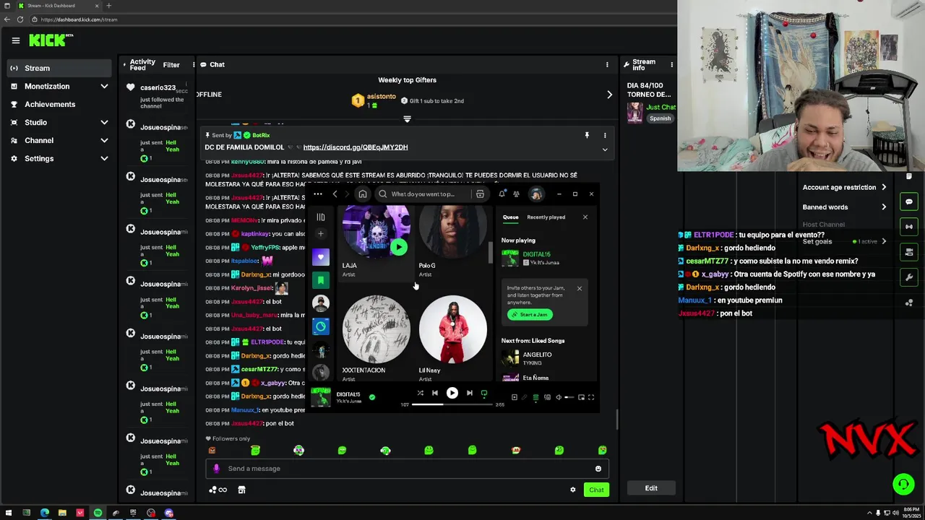Viewport: 925px width, 520px height.
Task: Open Spotify three-dot app menu
Action: pos(318,194)
